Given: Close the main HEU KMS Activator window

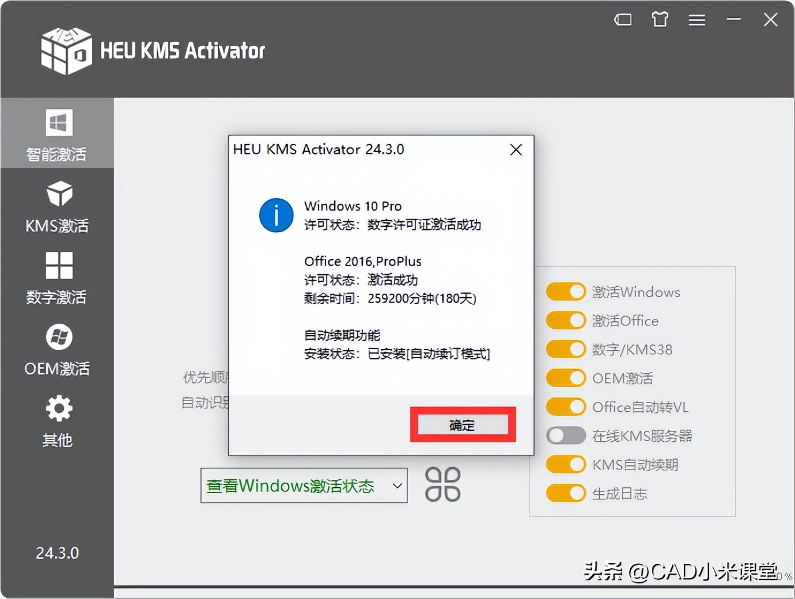Looking at the screenshot, I should point(771,20).
